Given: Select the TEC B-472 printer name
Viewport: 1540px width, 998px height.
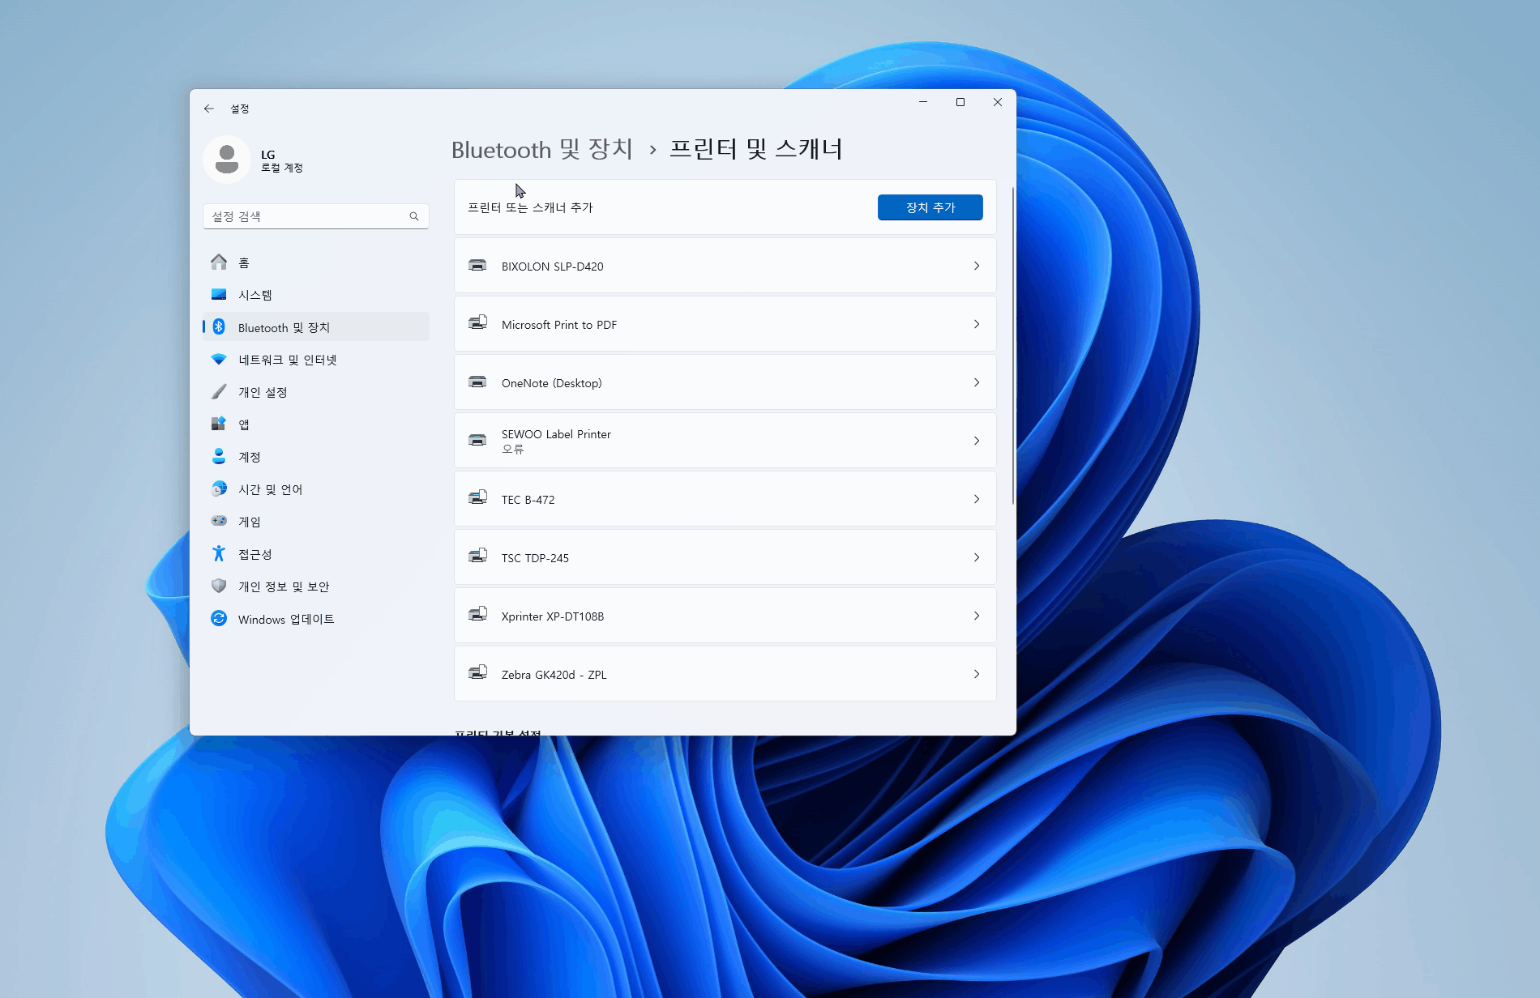Looking at the screenshot, I should pyautogui.click(x=528, y=500).
